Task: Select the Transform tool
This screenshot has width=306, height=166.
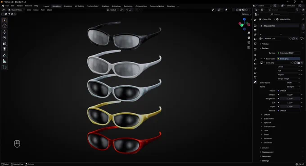Action: click(4, 49)
